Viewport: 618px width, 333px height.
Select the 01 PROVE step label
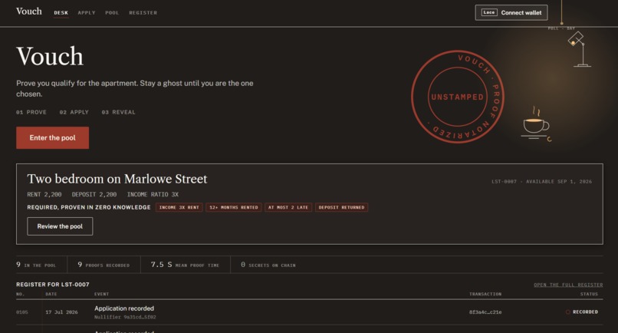click(31, 113)
